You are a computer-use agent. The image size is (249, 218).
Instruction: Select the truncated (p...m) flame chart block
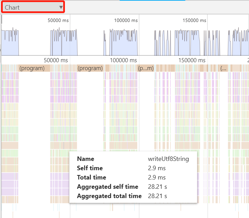pos(146,68)
